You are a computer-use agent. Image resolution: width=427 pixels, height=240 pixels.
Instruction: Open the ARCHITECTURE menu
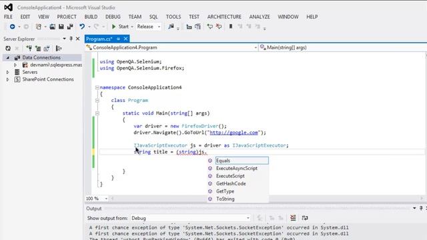(224, 17)
